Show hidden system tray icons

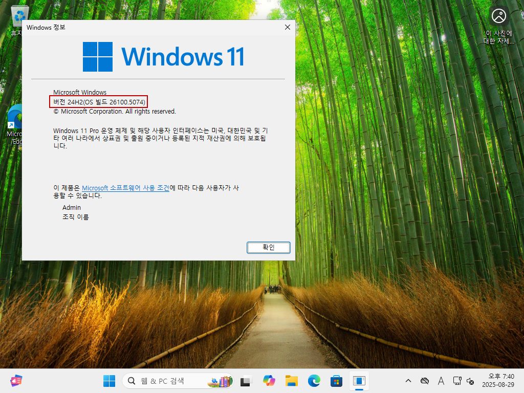[x=408, y=381]
